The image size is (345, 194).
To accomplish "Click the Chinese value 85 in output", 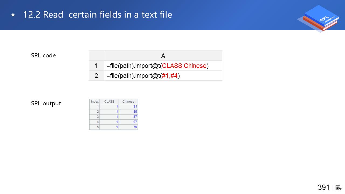I will [x=135, y=112].
